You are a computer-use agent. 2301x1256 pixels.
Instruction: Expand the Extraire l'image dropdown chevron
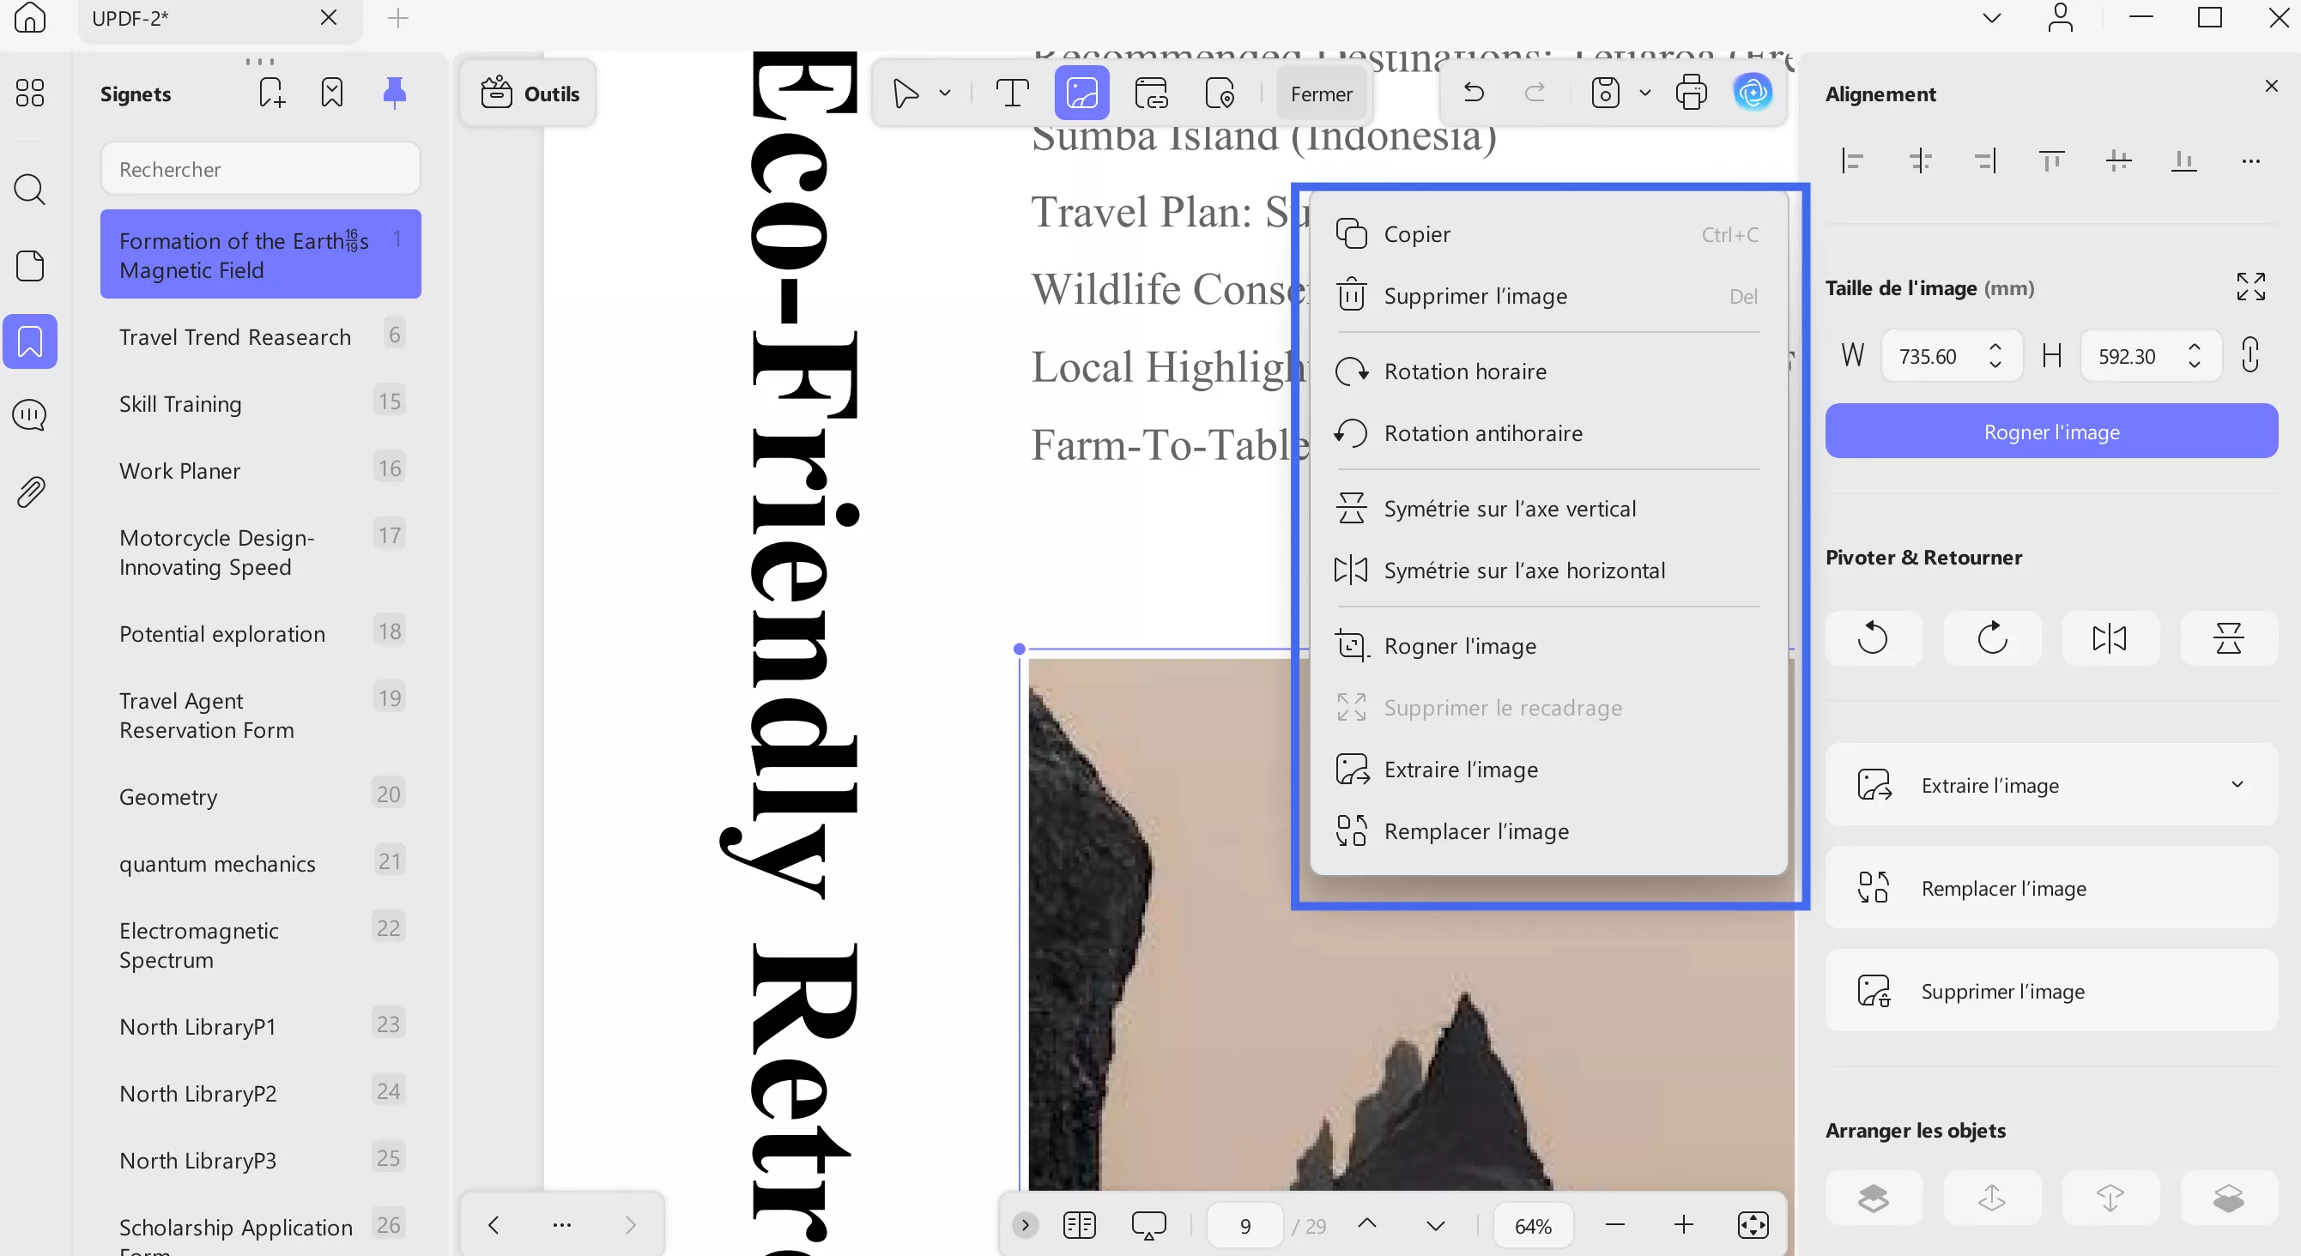2237,785
